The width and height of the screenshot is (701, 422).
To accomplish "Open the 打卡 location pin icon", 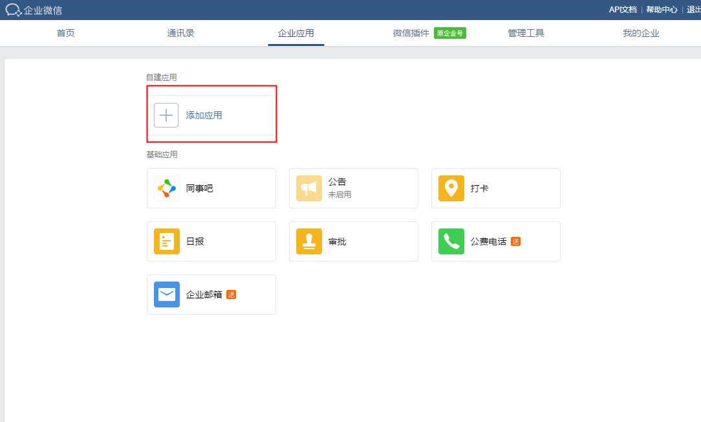I will click(x=451, y=188).
